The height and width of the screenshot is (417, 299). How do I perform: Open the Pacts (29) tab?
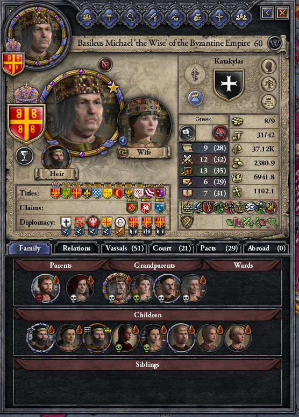coord(219,248)
